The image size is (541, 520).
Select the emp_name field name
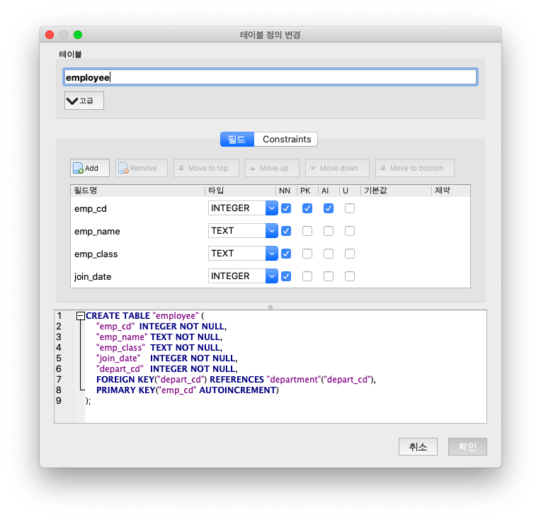(97, 232)
